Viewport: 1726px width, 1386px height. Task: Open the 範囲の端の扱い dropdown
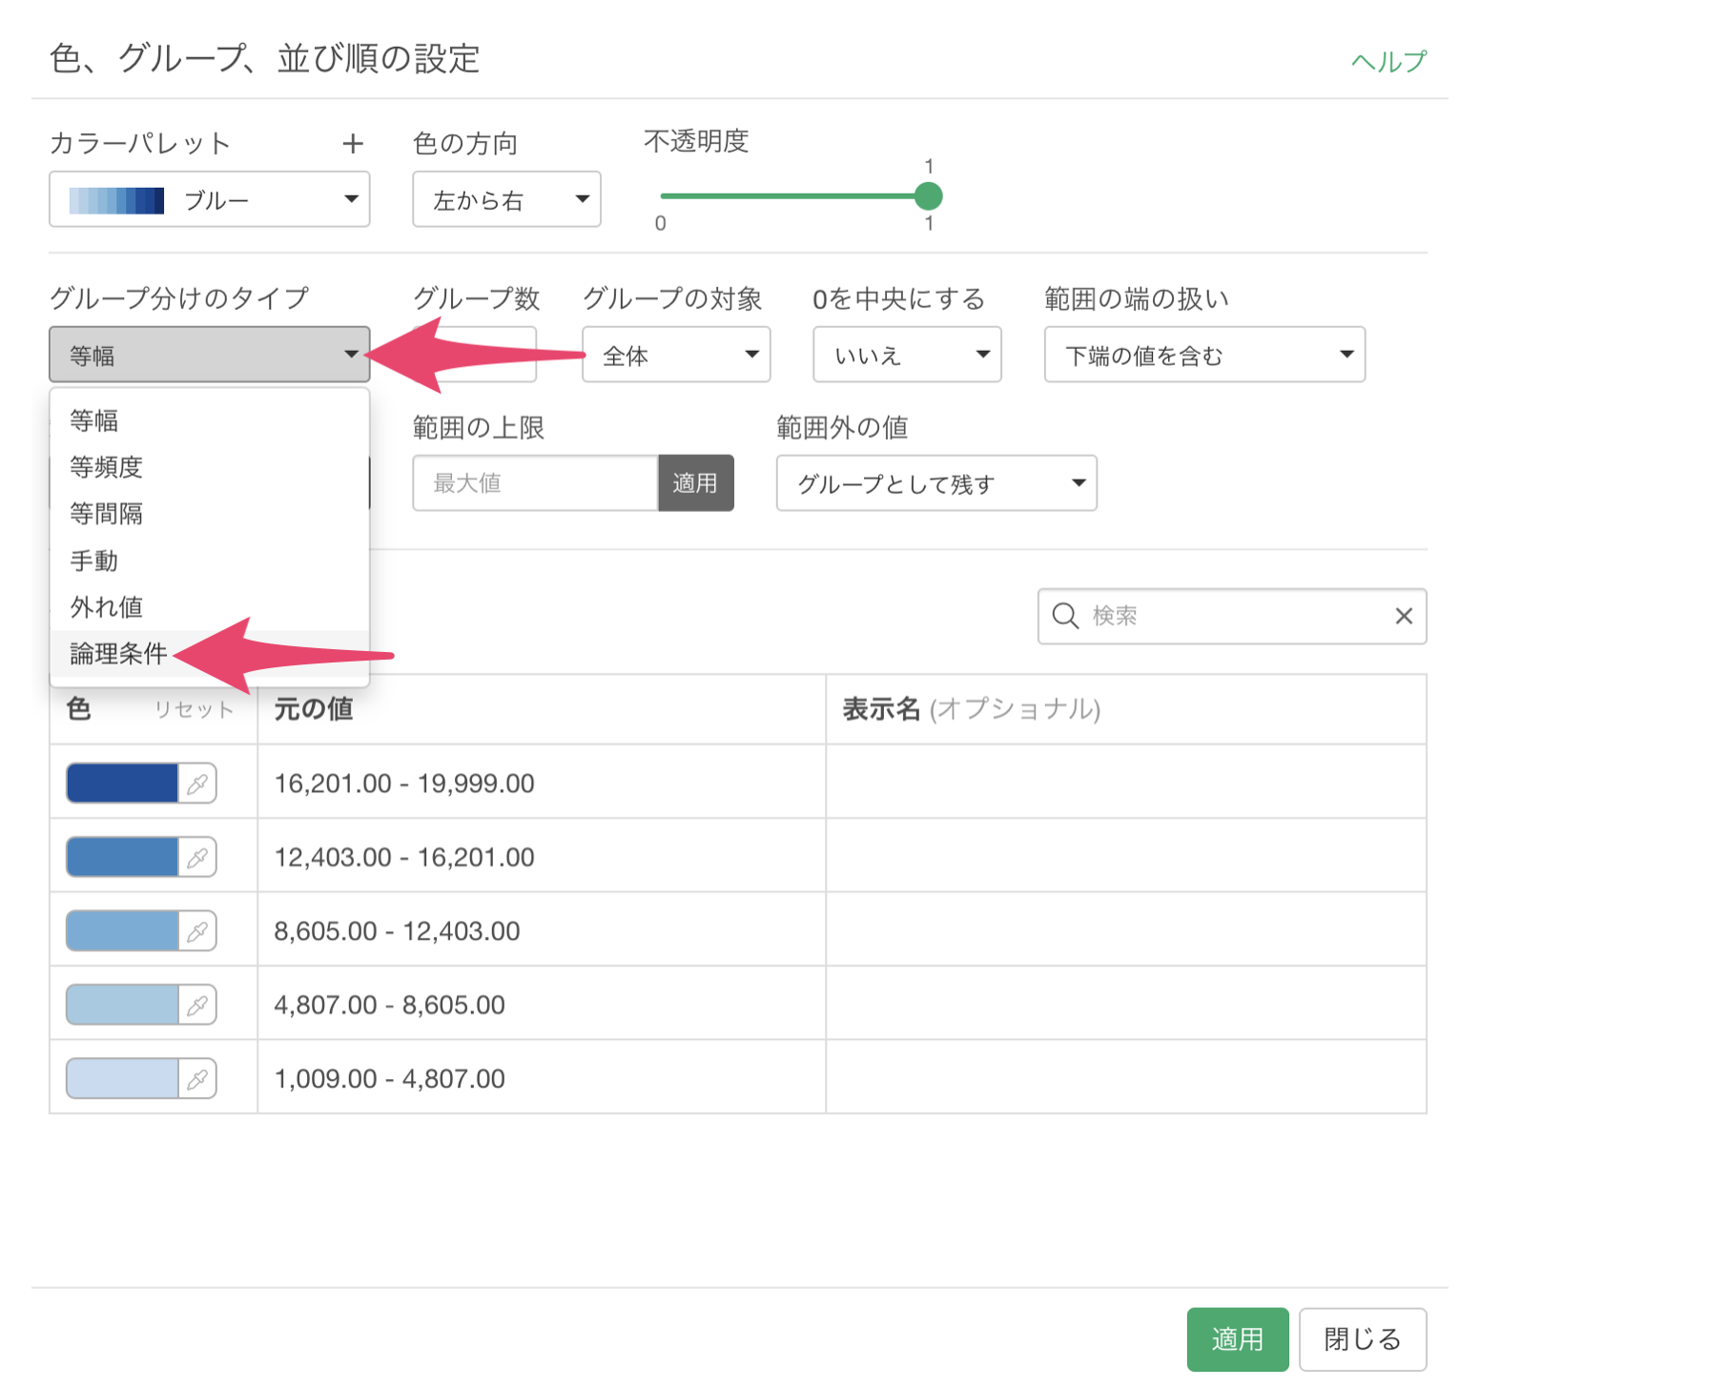(1203, 355)
